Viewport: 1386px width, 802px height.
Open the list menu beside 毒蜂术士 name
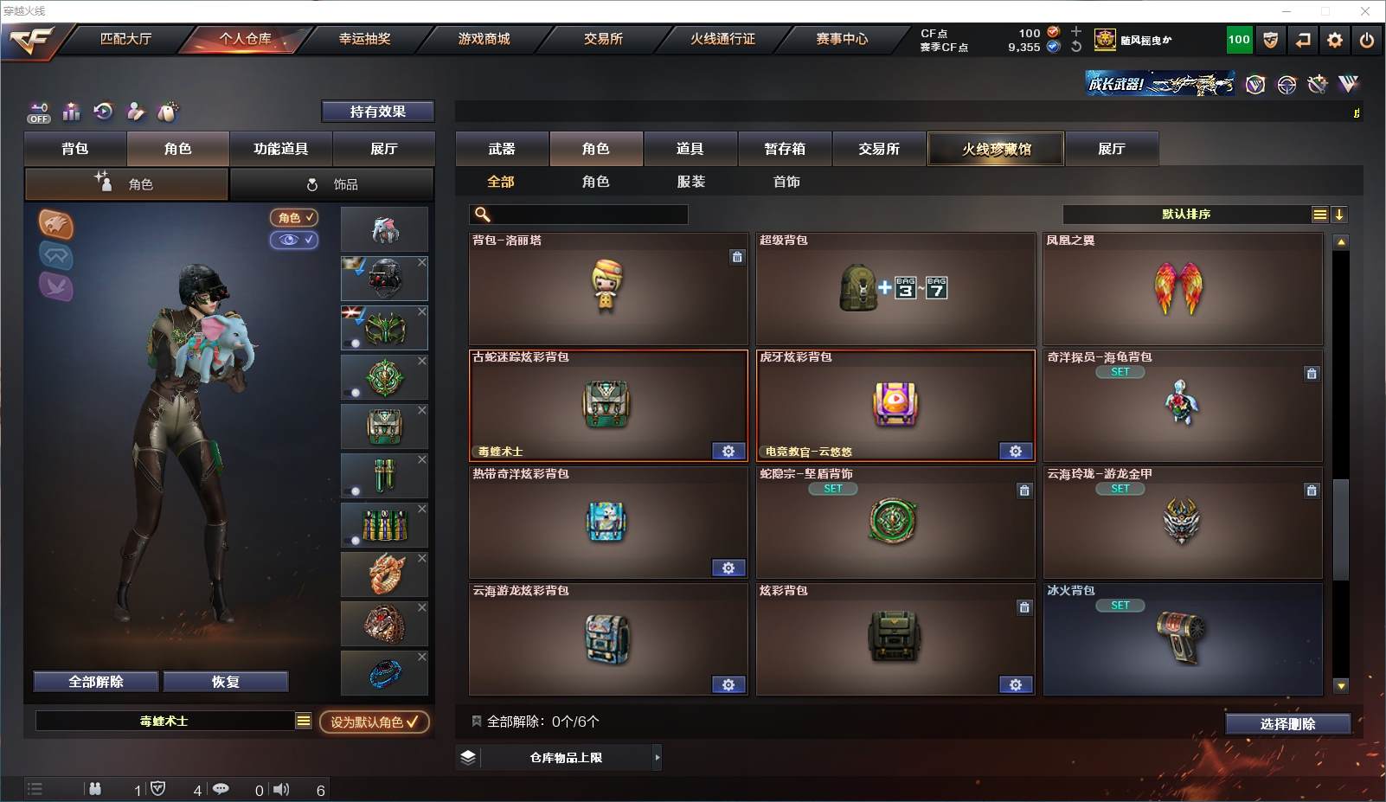point(303,721)
